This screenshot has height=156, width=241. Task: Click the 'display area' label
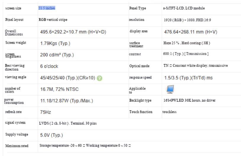pyautogui.click(x=139, y=31)
